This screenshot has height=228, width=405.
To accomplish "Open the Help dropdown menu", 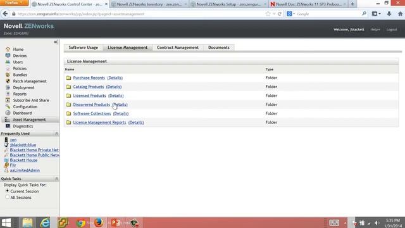I will [x=375, y=30].
